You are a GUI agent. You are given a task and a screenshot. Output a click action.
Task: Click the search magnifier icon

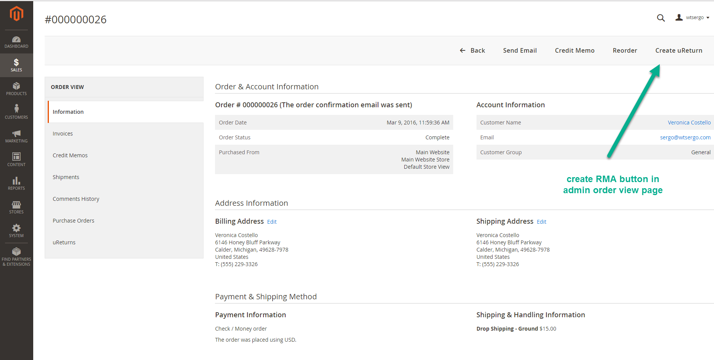661,18
